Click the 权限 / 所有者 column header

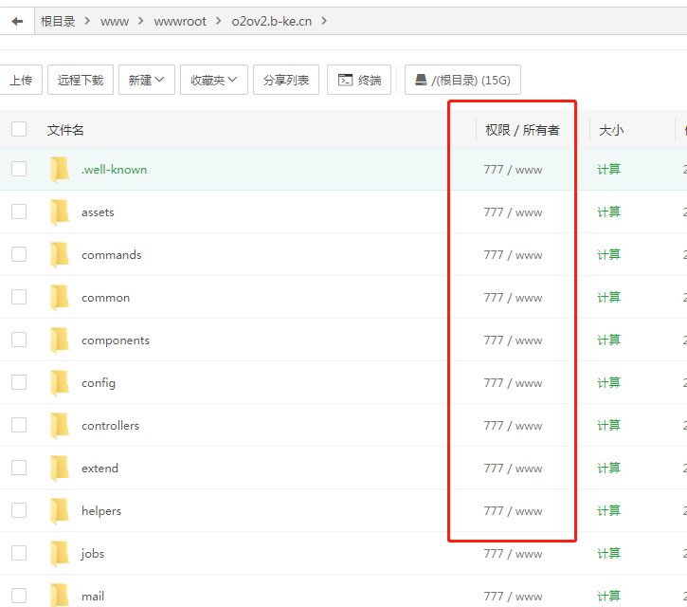point(522,130)
